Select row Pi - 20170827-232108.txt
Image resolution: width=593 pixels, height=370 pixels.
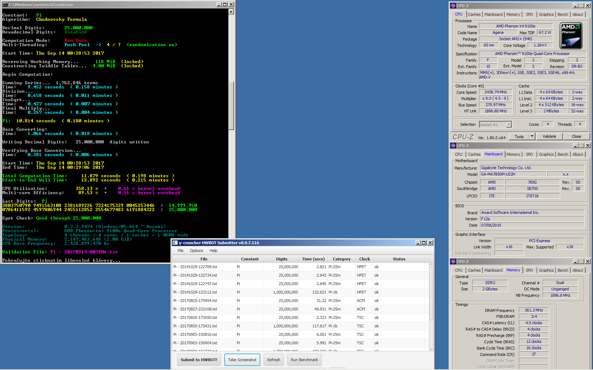[300, 309]
